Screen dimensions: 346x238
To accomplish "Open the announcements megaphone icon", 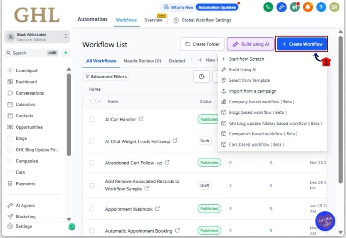I will tap(294, 7).
